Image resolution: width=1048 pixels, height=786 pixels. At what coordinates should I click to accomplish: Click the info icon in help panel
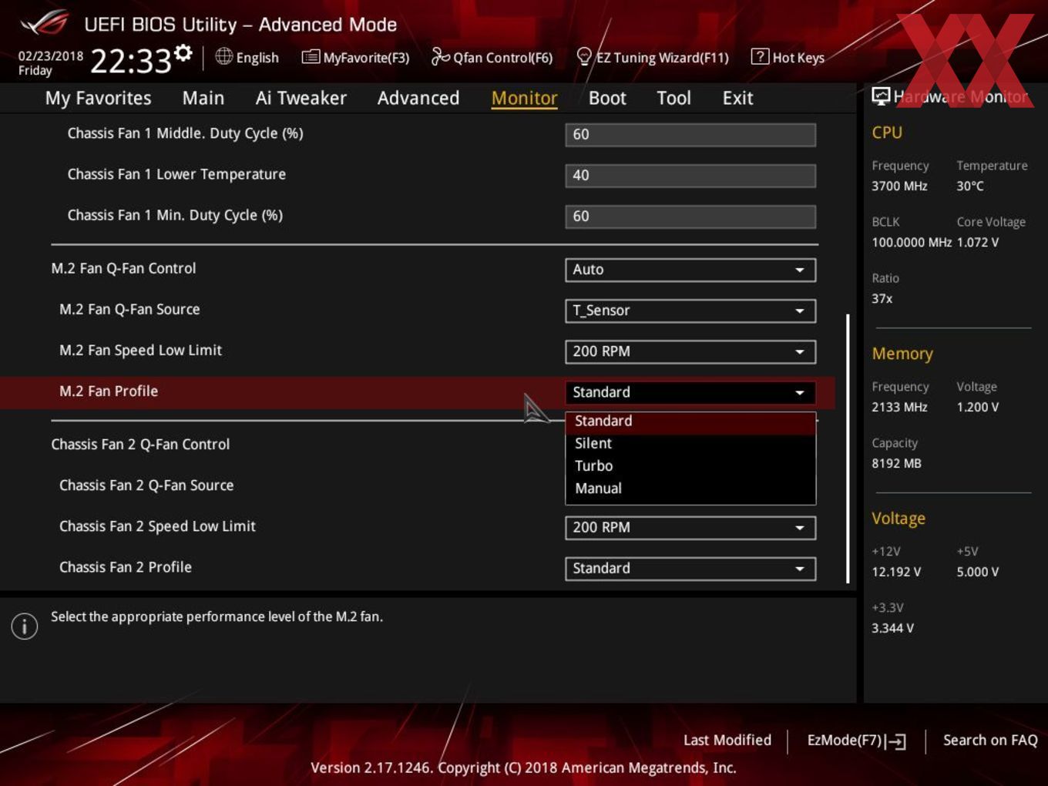coord(25,626)
